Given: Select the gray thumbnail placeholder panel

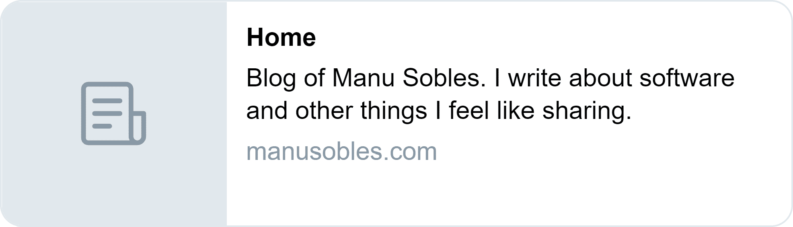Looking at the screenshot, I should pyautogui.click(x=114, y=113).
